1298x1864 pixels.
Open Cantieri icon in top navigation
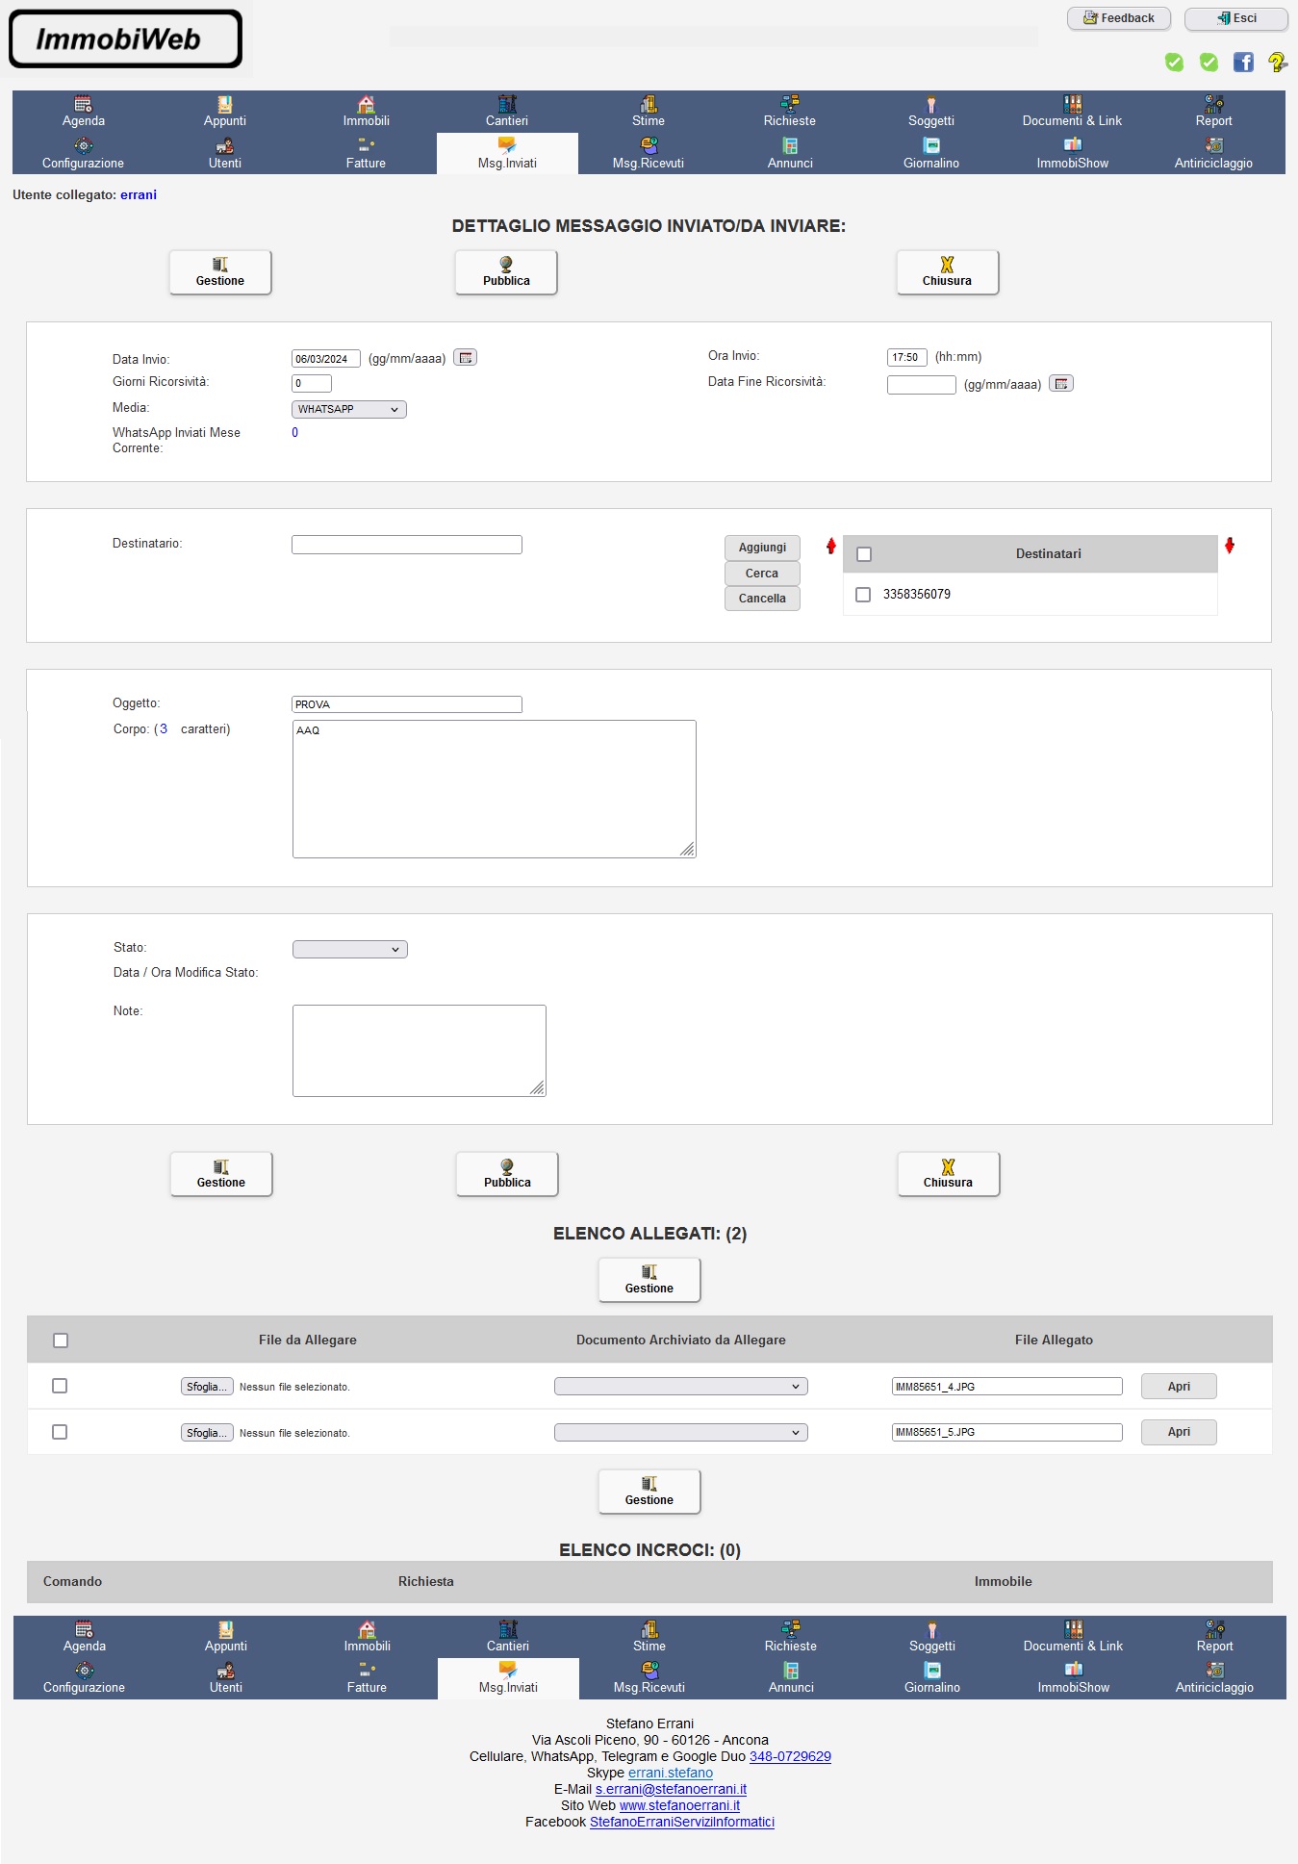[507, 104]
